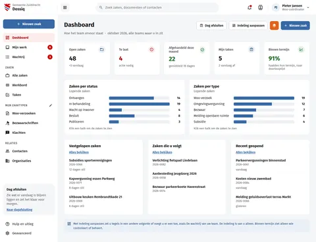316x242 pixels.
Task: Click the search field for zaken
Action: click(157, 7)
